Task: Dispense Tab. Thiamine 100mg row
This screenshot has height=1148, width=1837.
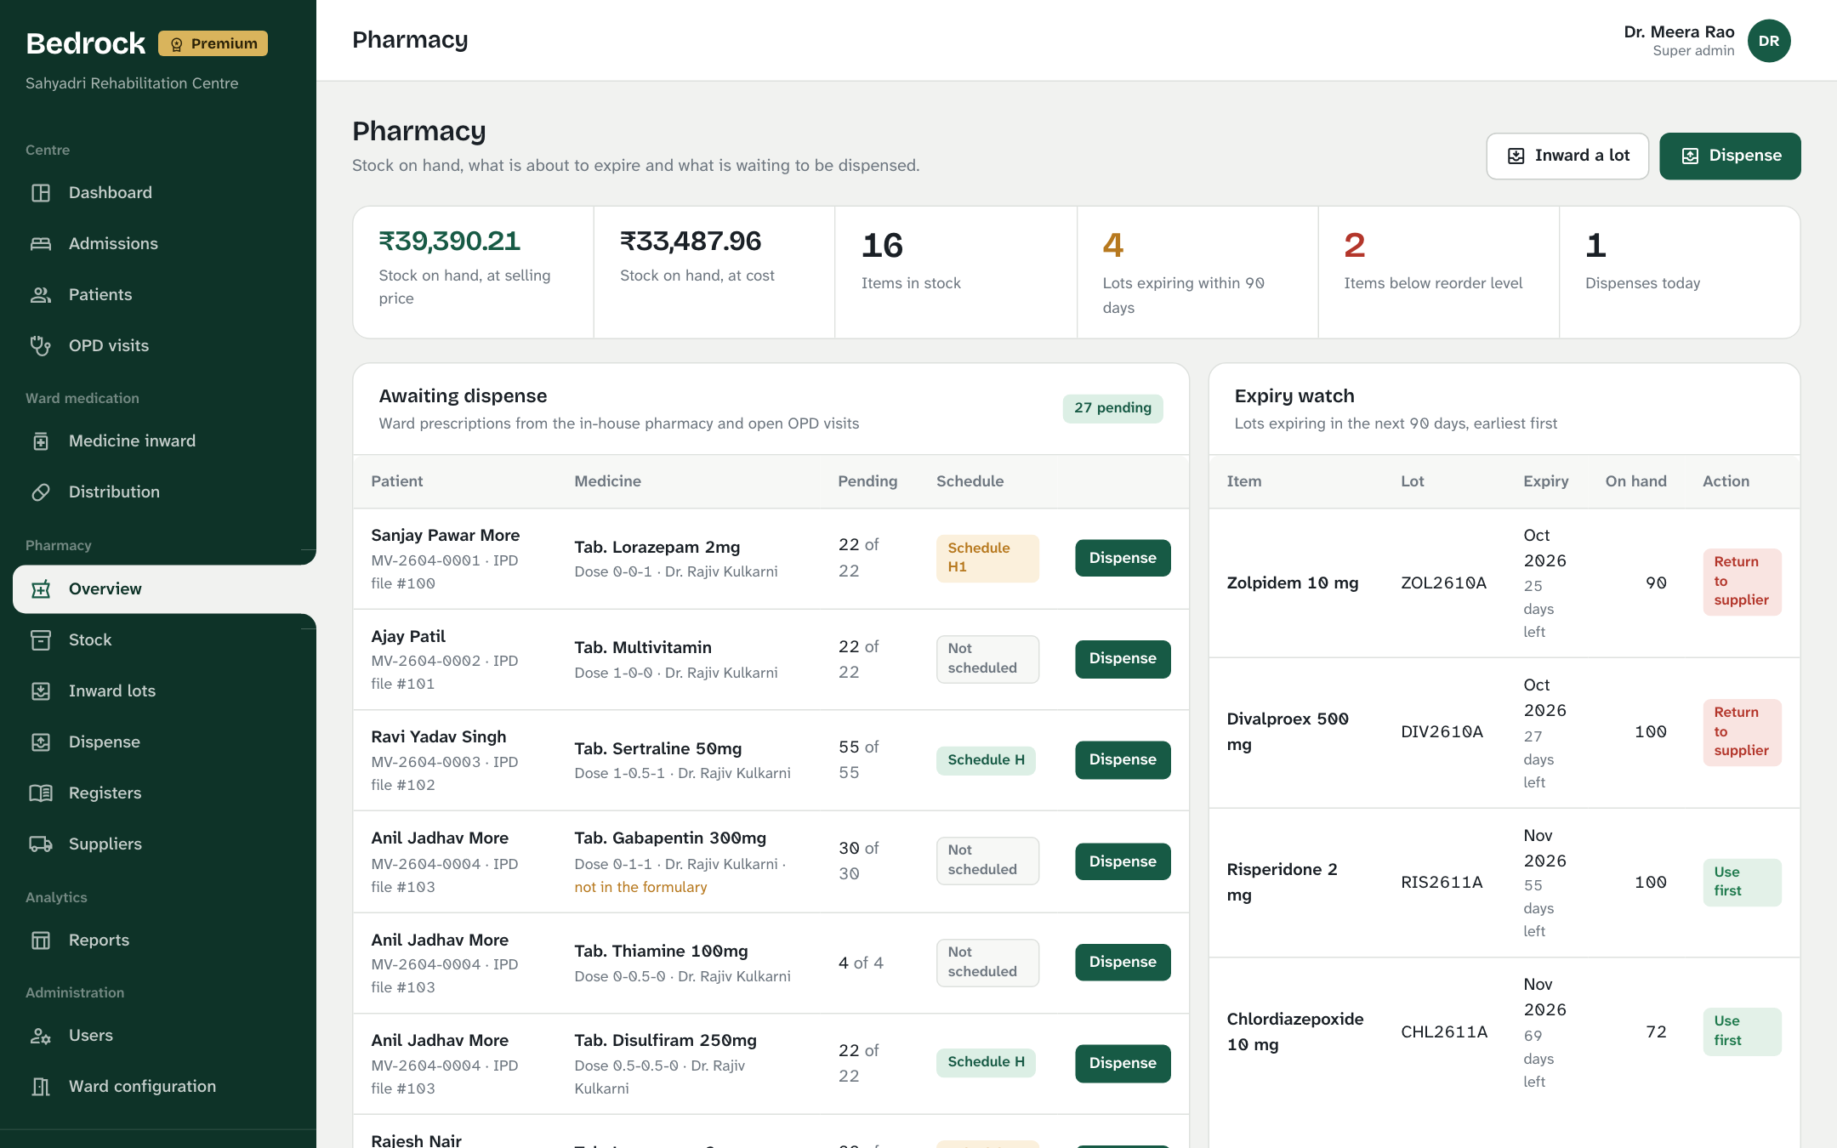Action: coord(1123,963)
